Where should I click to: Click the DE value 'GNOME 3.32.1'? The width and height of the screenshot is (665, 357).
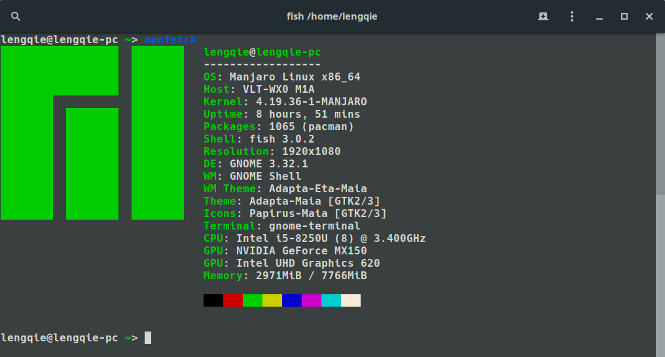click(269, 164)
